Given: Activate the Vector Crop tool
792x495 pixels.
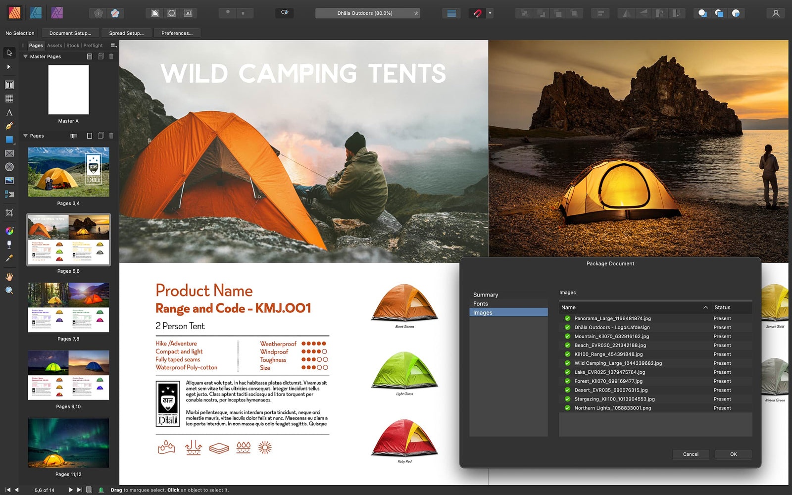Looking at the screenshot, I should pyautogui.click(x=9, y=213).
